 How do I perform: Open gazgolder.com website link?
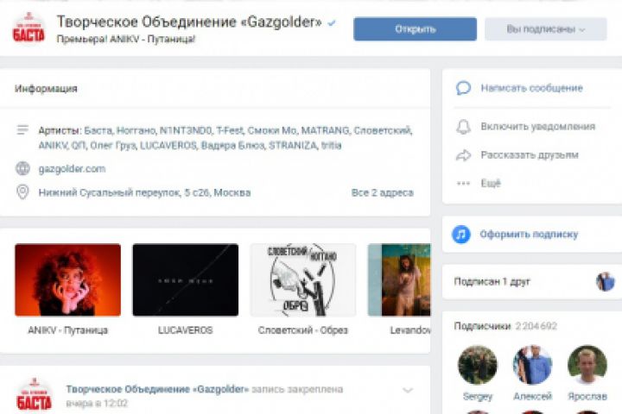(72, 169)
